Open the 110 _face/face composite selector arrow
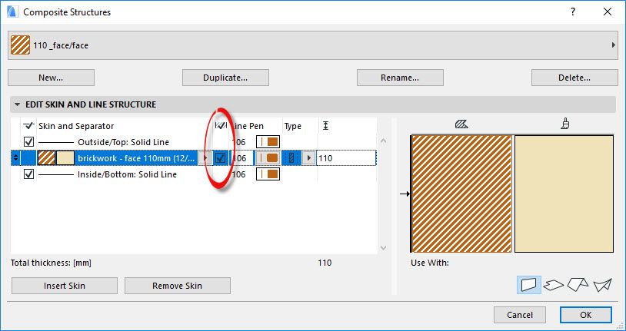This screenshot has height=331, width=626. [613, 45]
